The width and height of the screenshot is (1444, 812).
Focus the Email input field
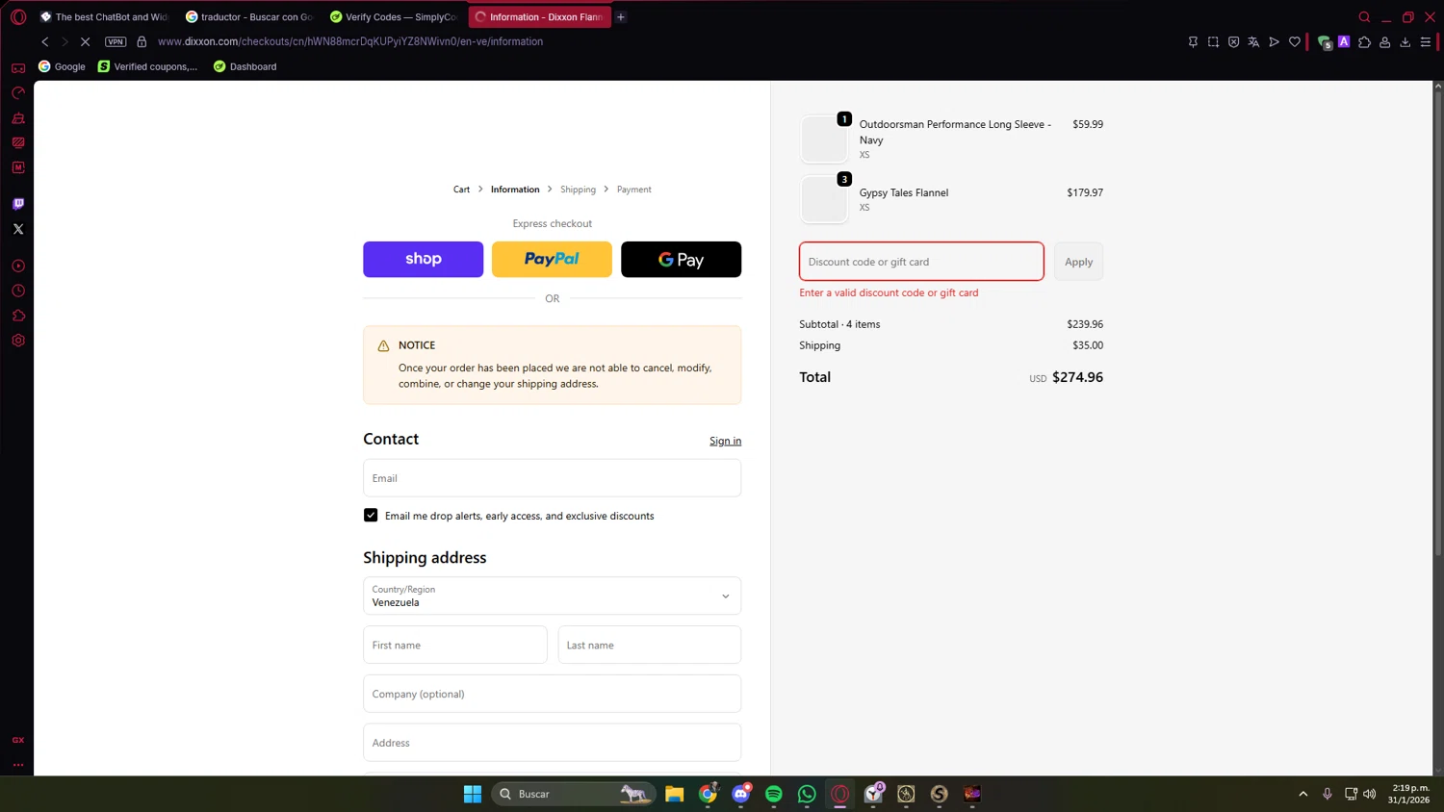tap(552, 478)
